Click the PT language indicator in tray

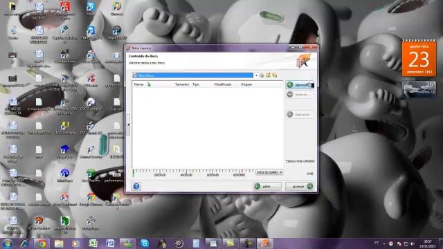(377, 243)
